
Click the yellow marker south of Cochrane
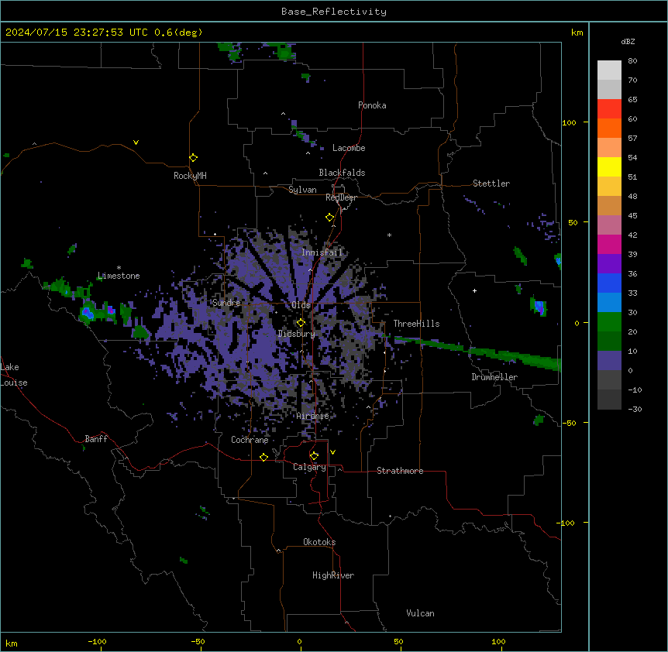point(263,457)
